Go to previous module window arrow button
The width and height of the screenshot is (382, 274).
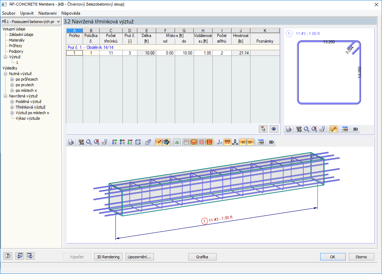click(20, 256)
